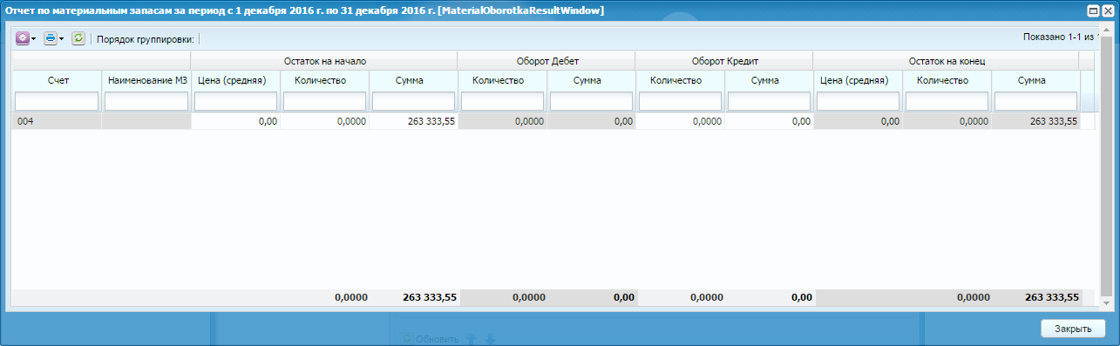Click the purple gear settings icon
Image resolution: width=1120 pixels, height=346 pixels.
click(22, 38)
